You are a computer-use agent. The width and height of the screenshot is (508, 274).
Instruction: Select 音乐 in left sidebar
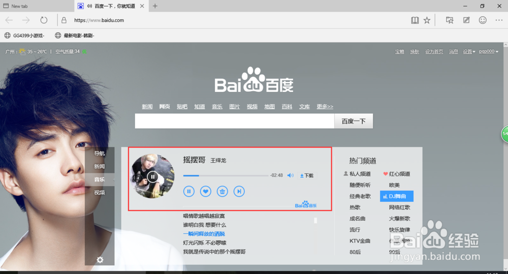point(100,179)
